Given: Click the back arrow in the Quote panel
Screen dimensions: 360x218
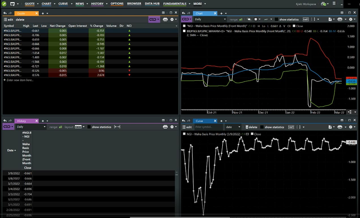Looking at the screenshot, I should pos(5,13).
